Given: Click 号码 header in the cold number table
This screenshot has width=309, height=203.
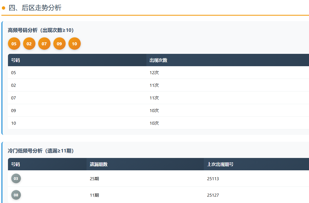Looking at the screenshot, I should [15, 164].
